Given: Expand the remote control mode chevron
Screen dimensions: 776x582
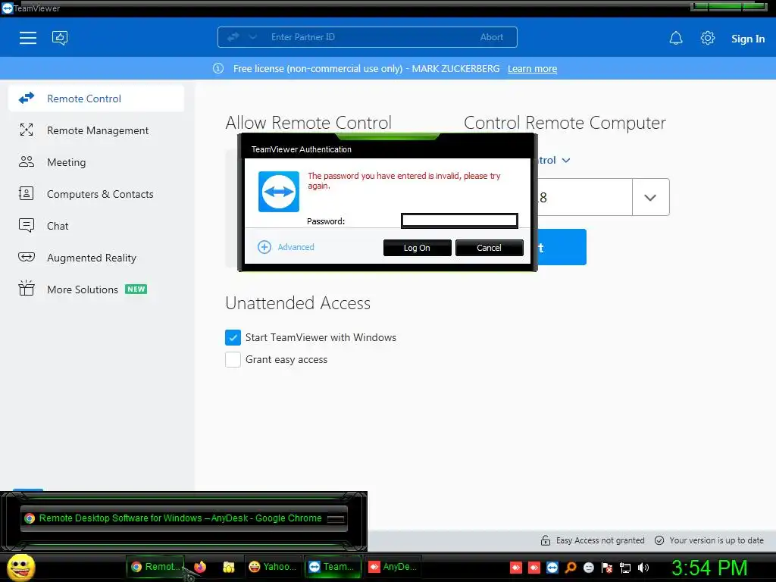Looking at the screenshot, I should pos(566,161).
